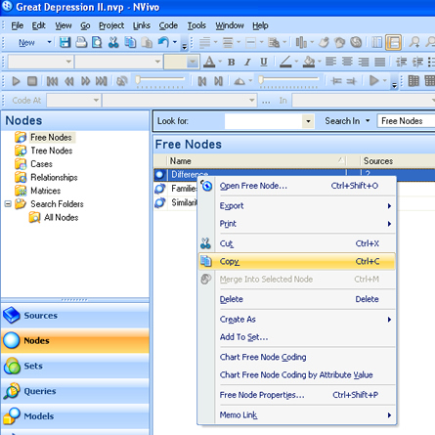
Task: Click the Save icon in toolbar
Action: pyautogui.click(x=65, y=43)
